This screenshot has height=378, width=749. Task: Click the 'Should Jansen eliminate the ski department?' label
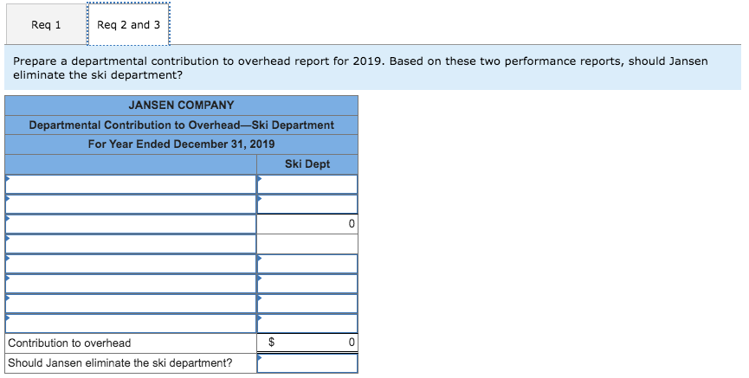[119, 362]
